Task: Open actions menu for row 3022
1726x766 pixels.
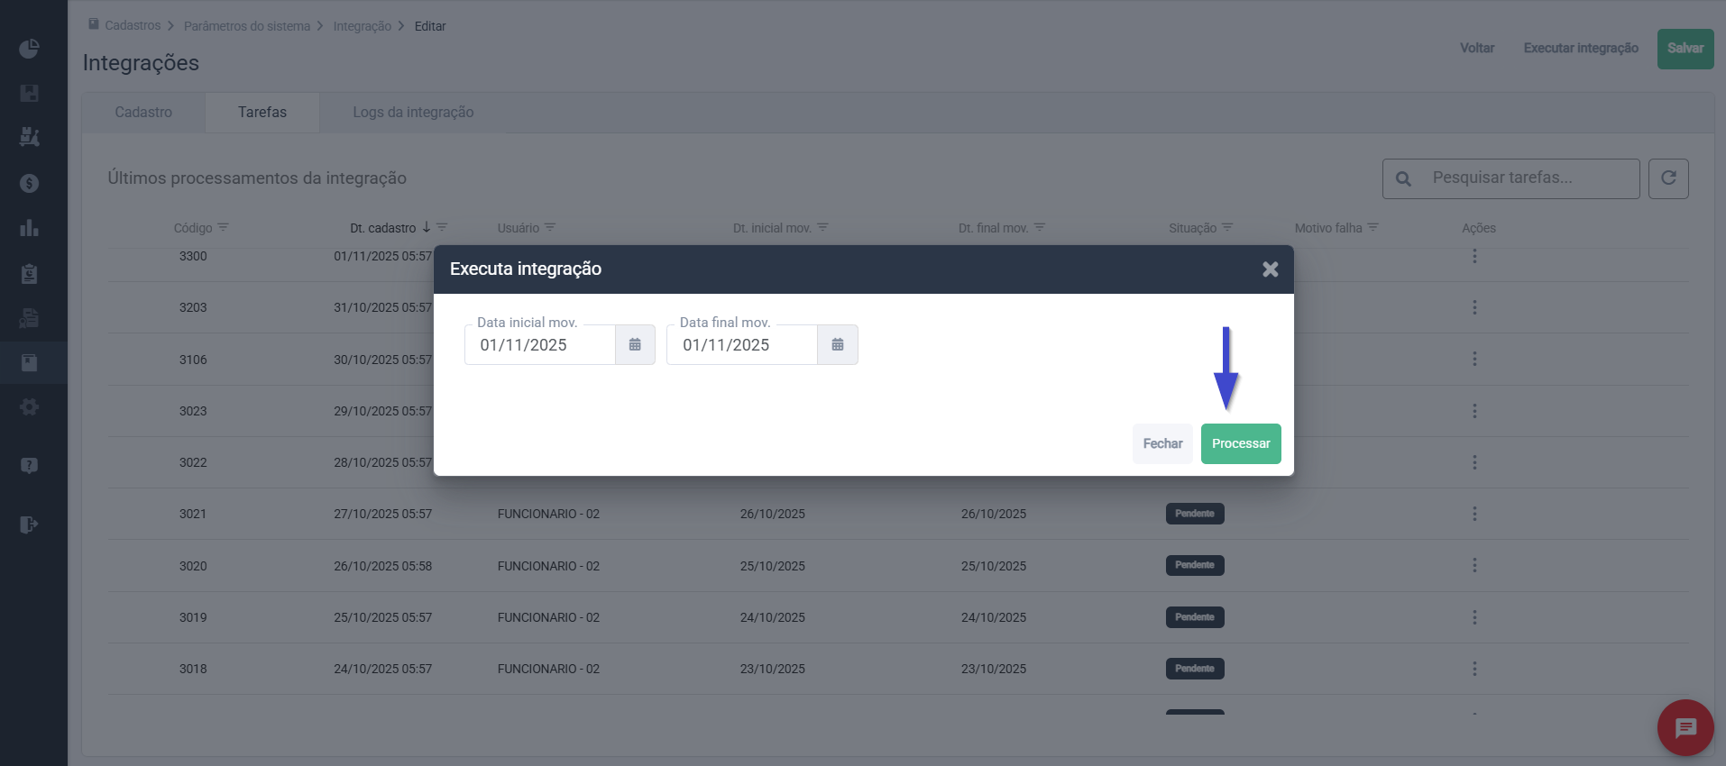Action: click(1474, 462)
